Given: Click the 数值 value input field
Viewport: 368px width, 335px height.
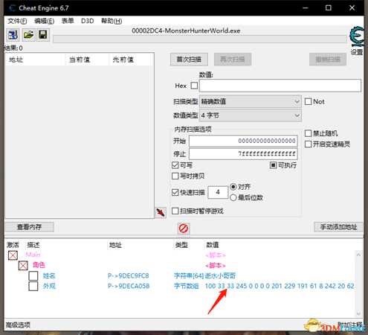Looking at the screenshot, I should point(280,86).
